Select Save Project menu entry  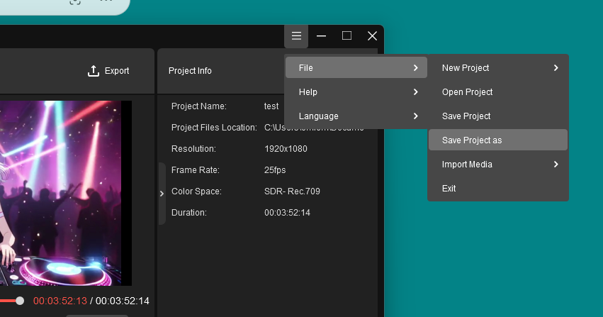pos(466,116)
